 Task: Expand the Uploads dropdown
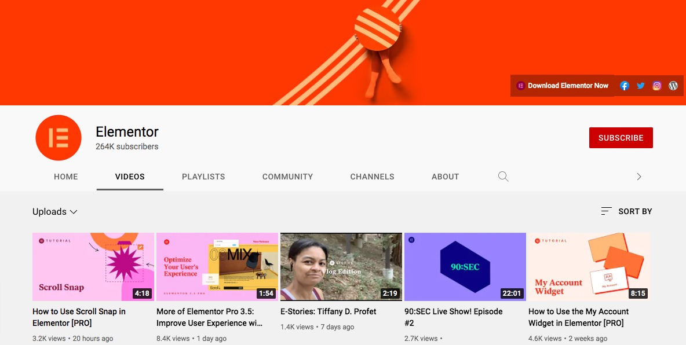54,212
